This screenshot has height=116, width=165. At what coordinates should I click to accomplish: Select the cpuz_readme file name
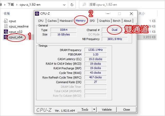pos(19,26)
